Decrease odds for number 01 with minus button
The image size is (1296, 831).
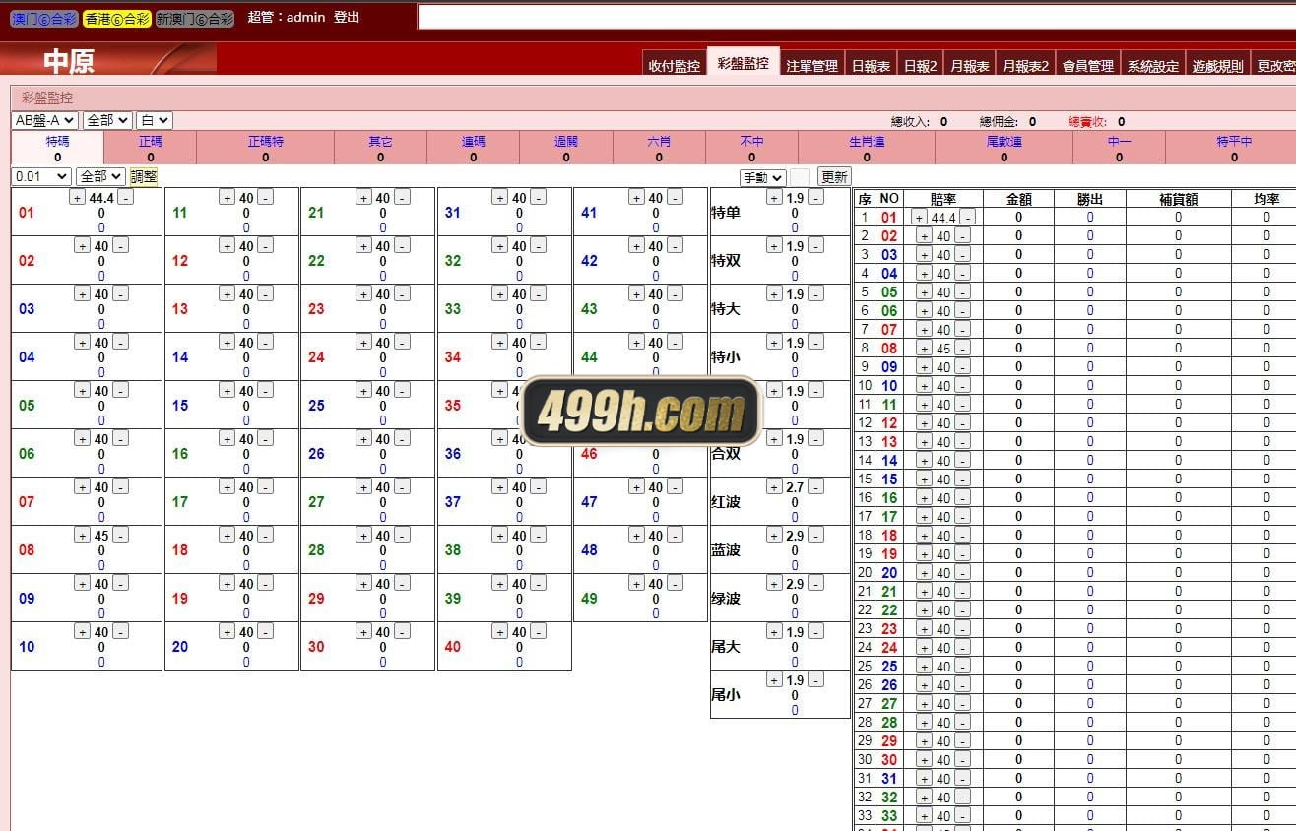(x=125, y=197)
